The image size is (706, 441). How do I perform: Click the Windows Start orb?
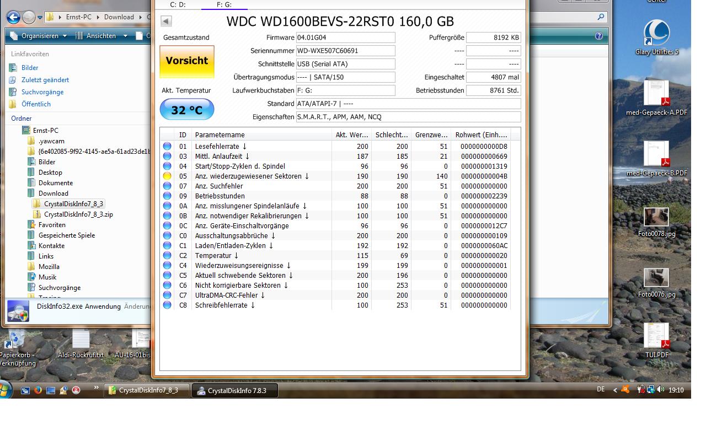coord(6,389)
